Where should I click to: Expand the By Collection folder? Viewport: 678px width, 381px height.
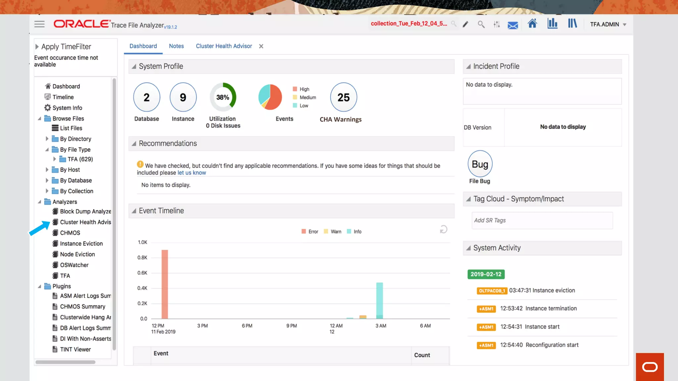[x=47, y=191]
